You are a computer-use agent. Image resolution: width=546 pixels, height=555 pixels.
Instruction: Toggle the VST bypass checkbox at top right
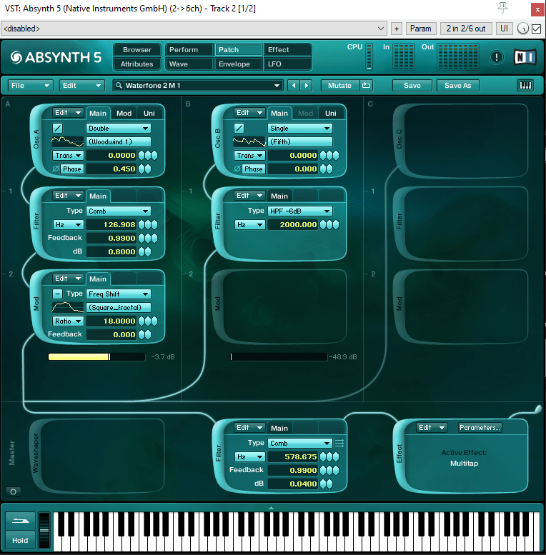point(537,29)
